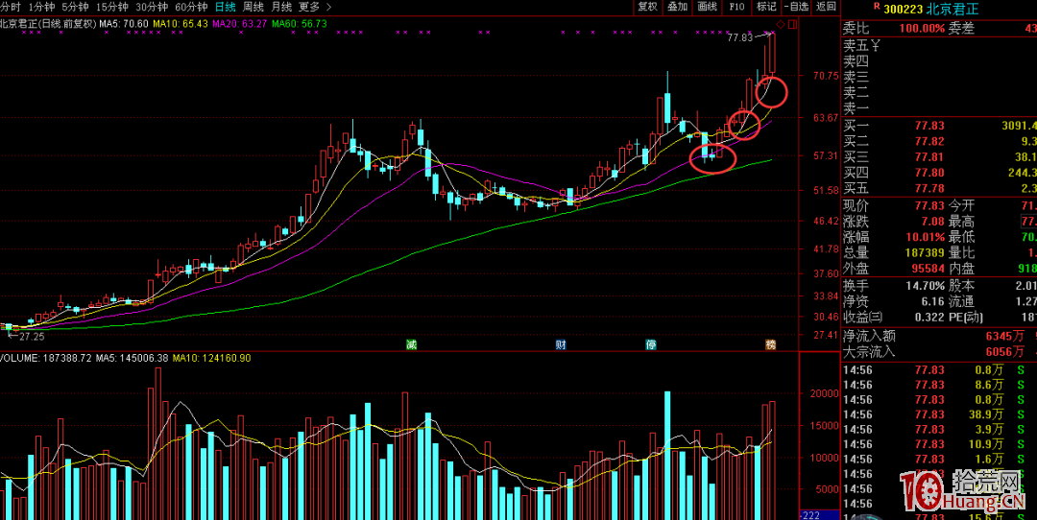
Task: Select the 日线 daily chart tab
Action: click(x=225, y=8)
